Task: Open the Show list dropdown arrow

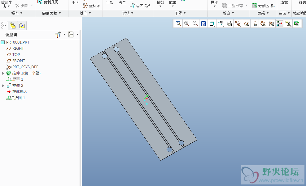Action: (77, 35)
